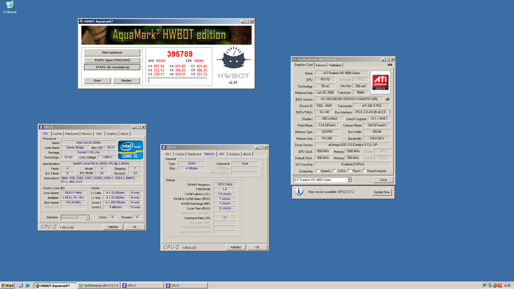
Task: Open the Caches tab in left CPU-Z window
Action: 57,134
